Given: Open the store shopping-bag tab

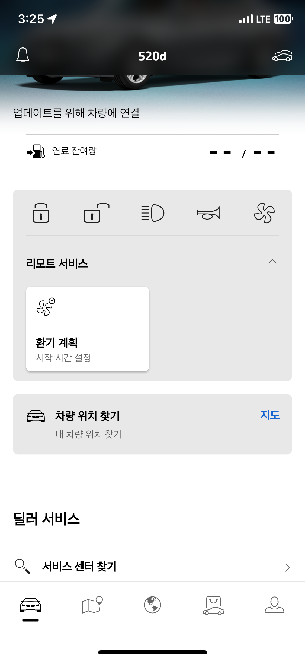Looking at the screenshot, I should 213,605.
